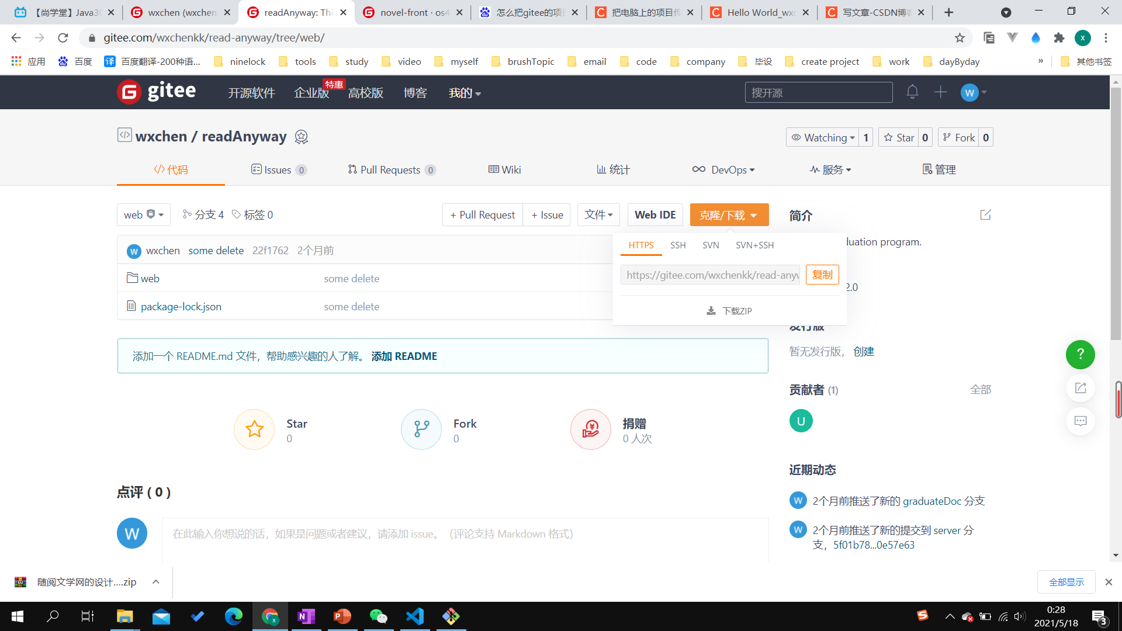Screen dimensions: 1122x631
Task: Click the 下载ZIP download option
Action: 729,311
